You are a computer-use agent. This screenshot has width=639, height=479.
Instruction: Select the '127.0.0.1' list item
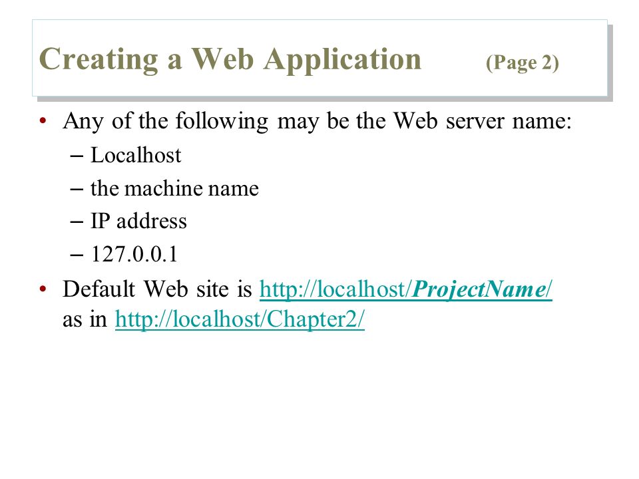[x=134, y=254]
